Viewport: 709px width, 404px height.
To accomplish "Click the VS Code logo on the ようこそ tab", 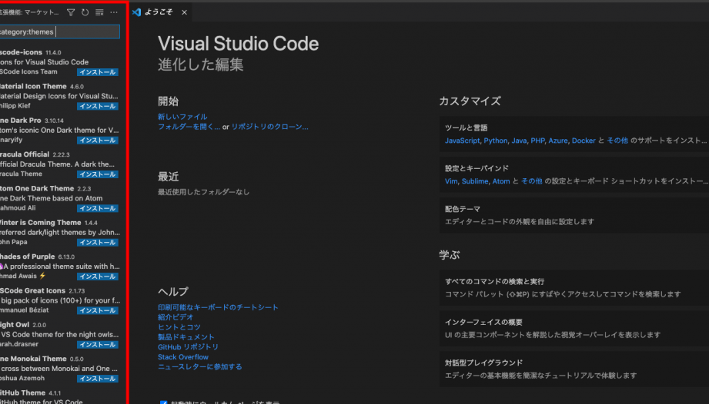I will pos(136,12).
